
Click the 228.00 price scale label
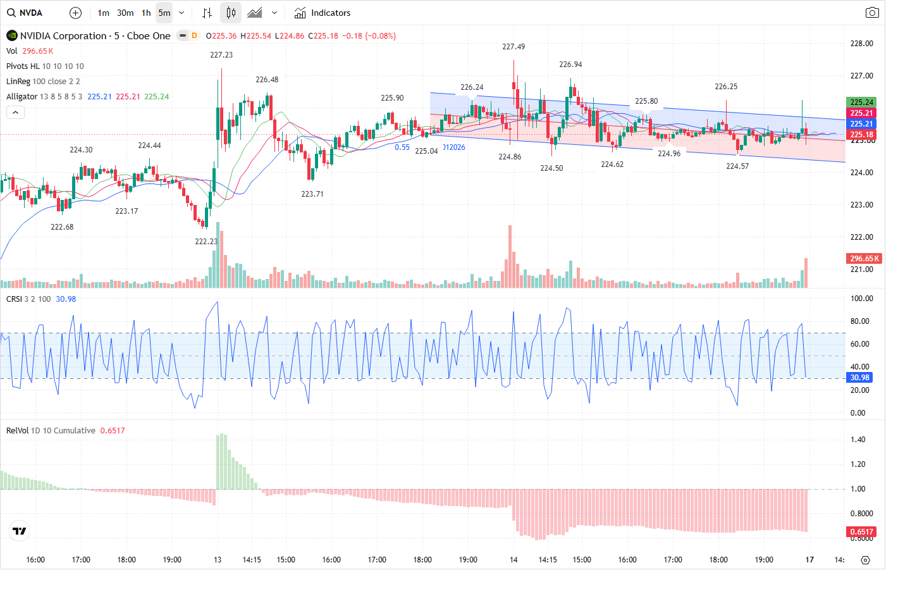[x=861, y=44]
